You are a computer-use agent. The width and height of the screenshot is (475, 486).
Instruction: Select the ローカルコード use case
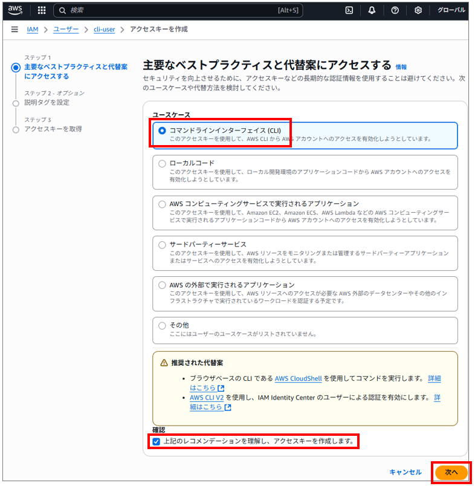[x=305, y=172]
